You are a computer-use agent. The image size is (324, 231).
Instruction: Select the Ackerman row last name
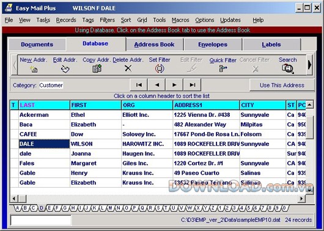click(x=44, y=115)
